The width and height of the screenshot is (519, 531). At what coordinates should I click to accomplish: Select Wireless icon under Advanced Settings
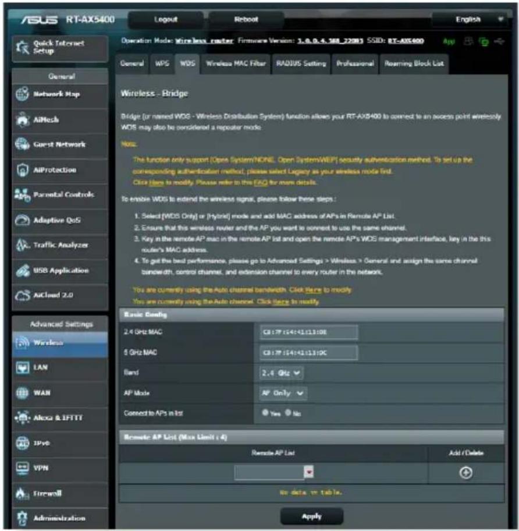pos(22,343)
